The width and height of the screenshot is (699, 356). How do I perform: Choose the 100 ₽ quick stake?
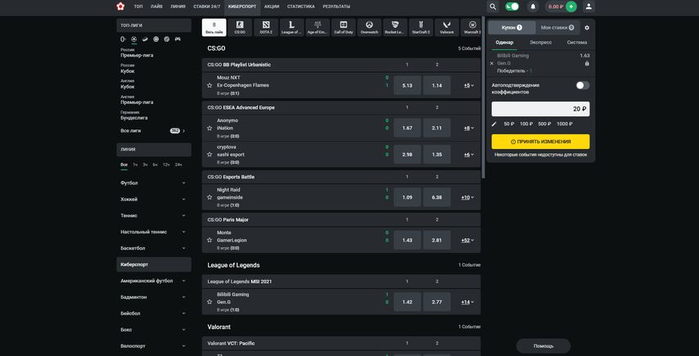526,124
